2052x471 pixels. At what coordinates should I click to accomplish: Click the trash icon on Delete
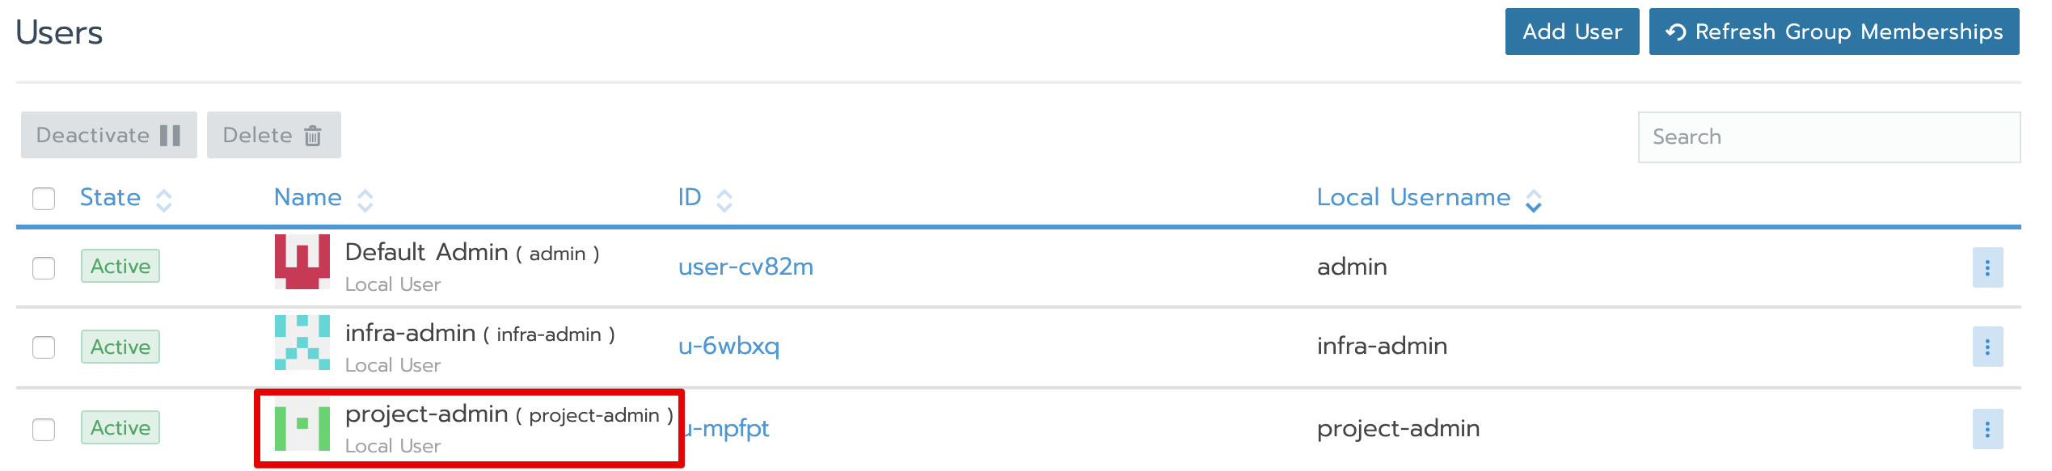click(313, 136)
